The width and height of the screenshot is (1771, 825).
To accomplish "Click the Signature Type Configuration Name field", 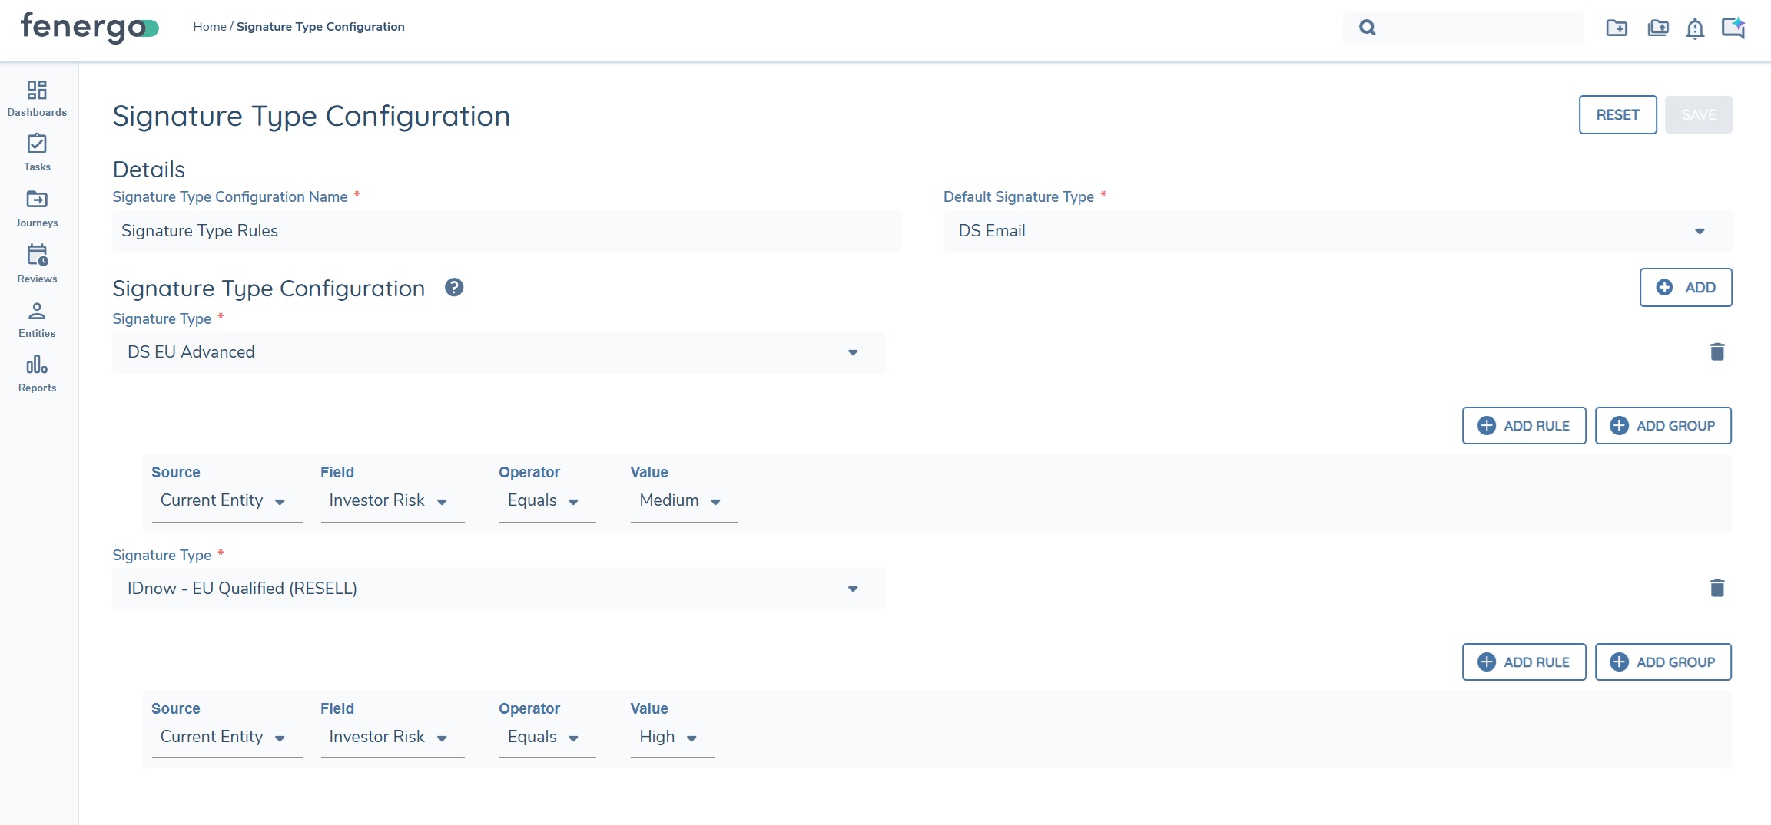I will point(506,231).
